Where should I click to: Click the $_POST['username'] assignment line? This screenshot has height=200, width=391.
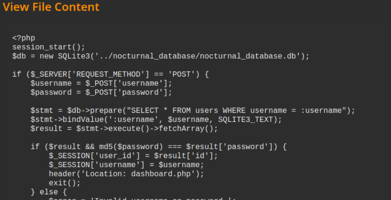pyautogui.click(x=101, y=83)
